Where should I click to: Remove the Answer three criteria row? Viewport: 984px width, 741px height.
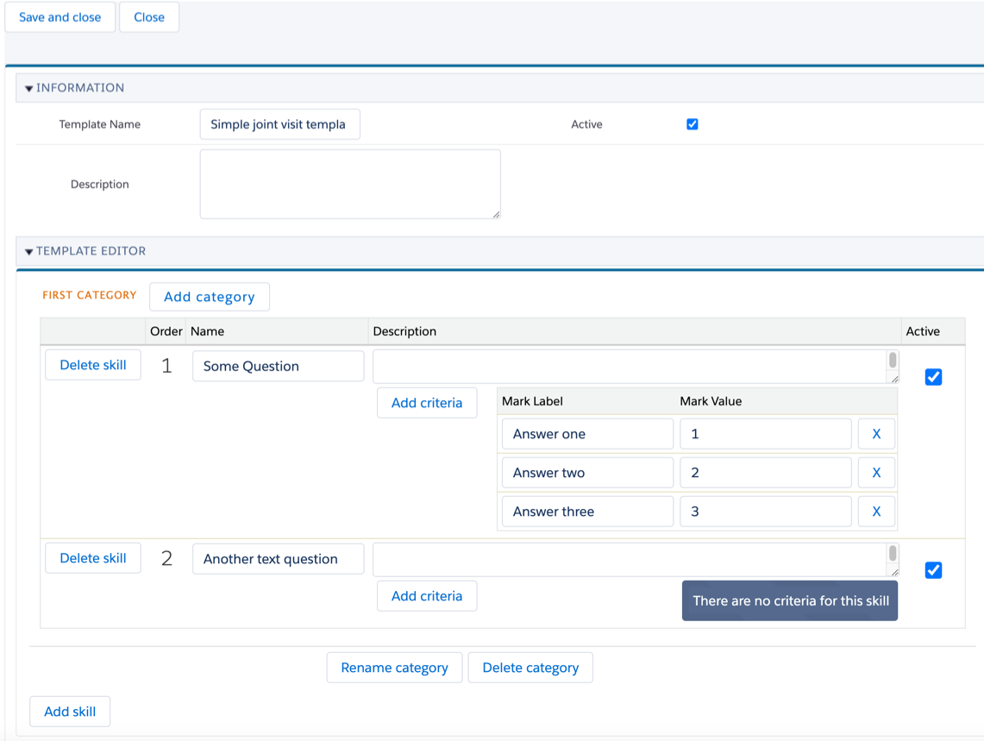point(875,512)
